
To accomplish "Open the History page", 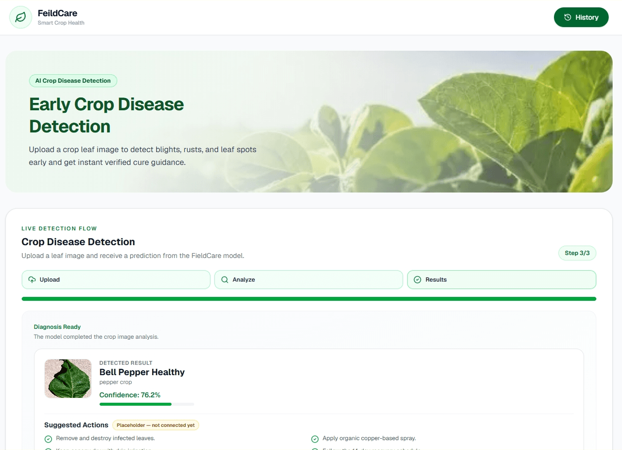I will 581,17.
